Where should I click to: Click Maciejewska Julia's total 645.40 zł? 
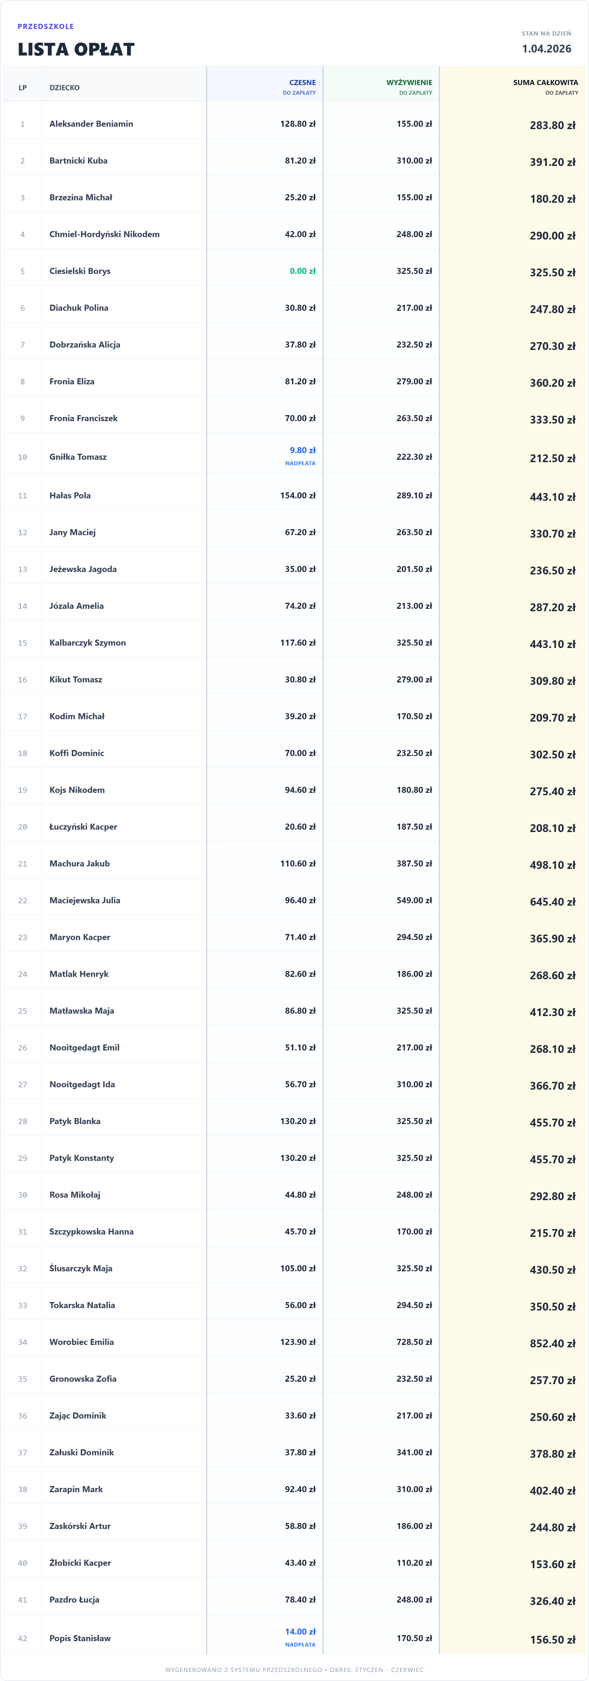[552, 902]
